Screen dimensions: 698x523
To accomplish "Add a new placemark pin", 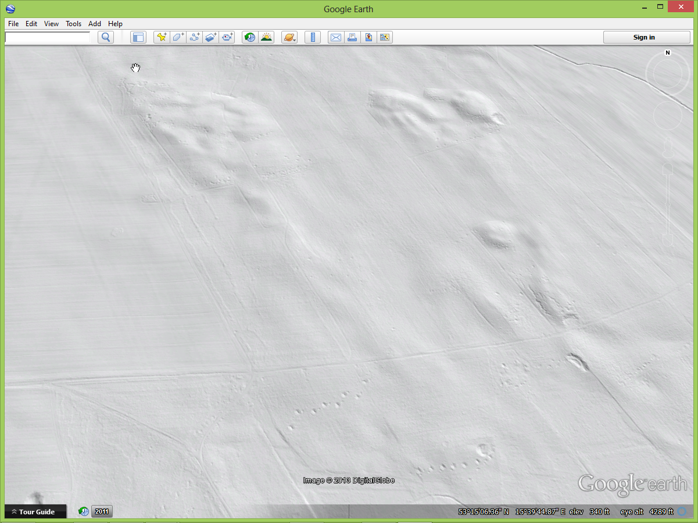I will click(162, 37).
